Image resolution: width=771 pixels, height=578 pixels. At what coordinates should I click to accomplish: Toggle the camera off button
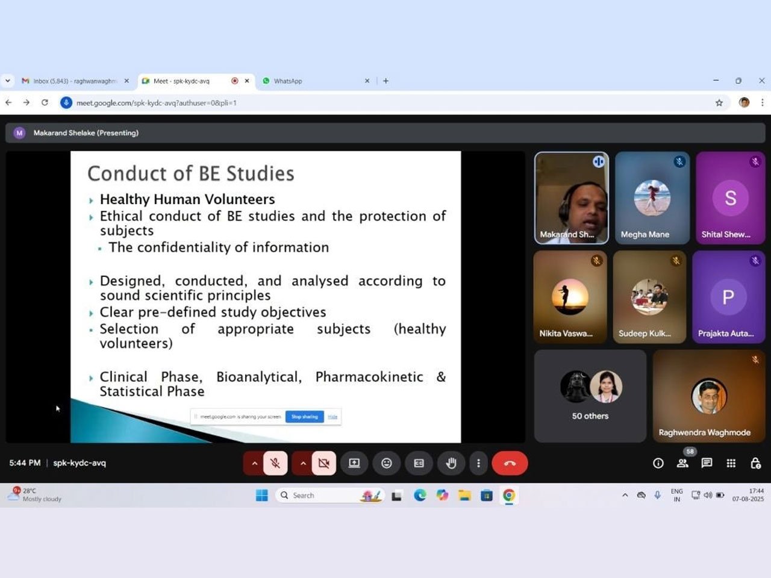point(323,463)
